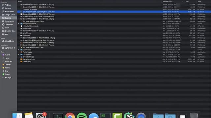Select Create Database & Explain Python Code.mov
The image size is (211, 118).
[x=114, y=12]
